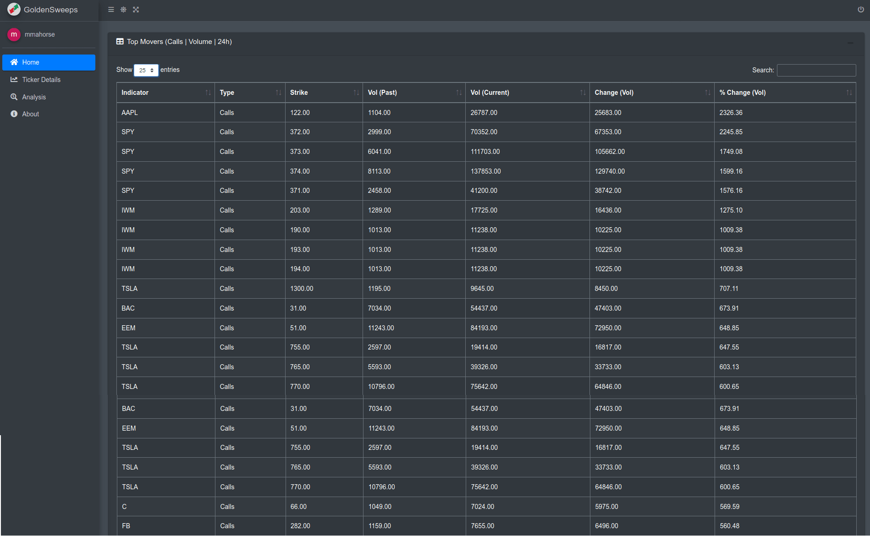
Task: Open the About page
Action: click(x=49, y=114)
